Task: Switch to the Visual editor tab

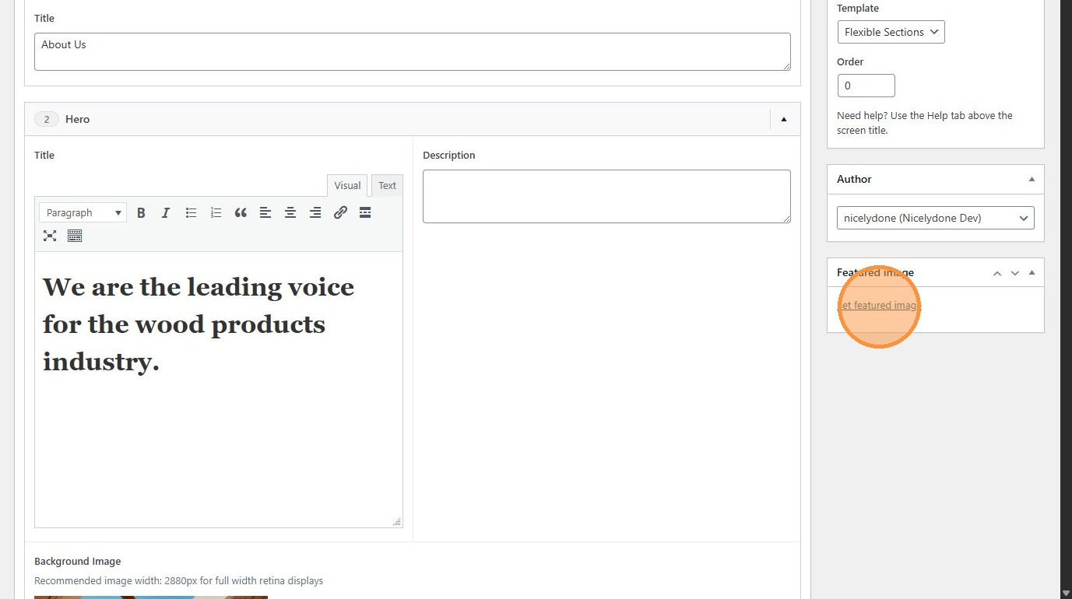Action: click(347, 185)
